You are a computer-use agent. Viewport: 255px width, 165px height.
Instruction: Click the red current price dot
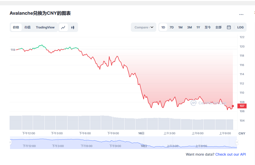(233, 106)
